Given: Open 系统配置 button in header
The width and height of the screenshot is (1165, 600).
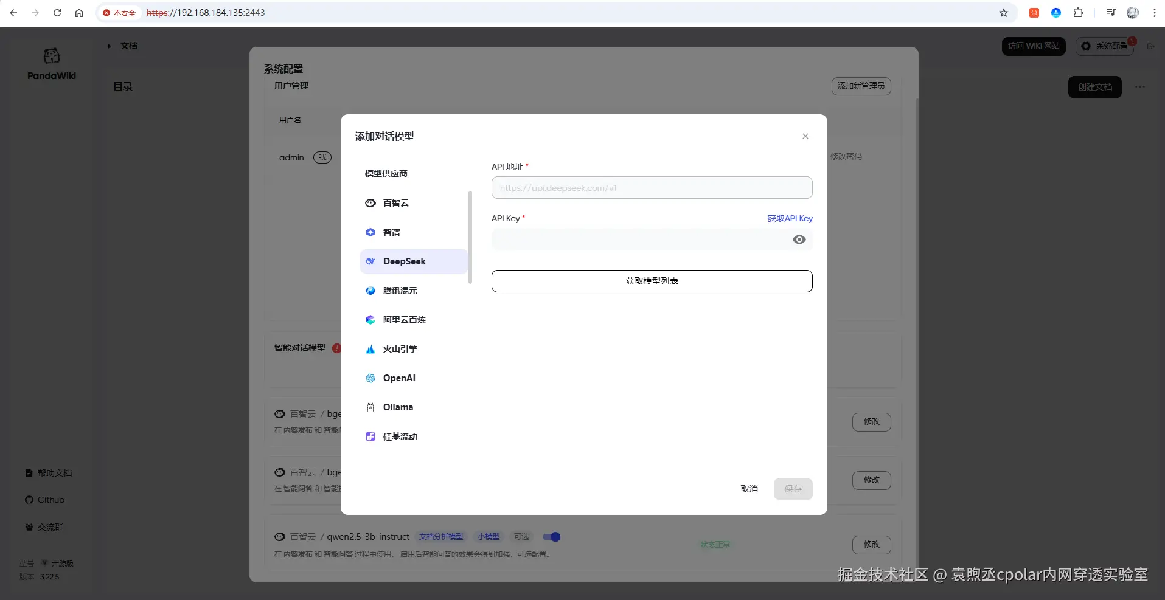Looking at the screenshot, I should point(1105,46).
